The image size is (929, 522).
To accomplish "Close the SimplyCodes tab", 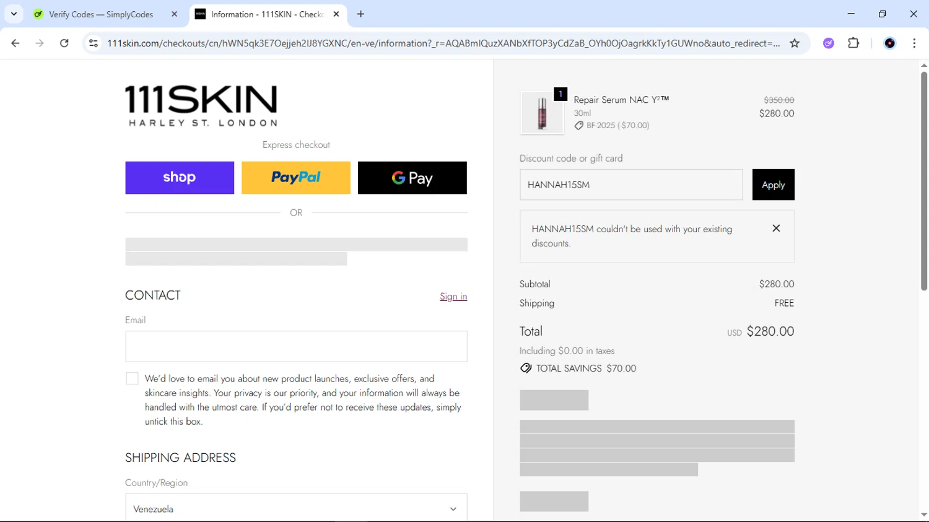I will click(174, 14).
